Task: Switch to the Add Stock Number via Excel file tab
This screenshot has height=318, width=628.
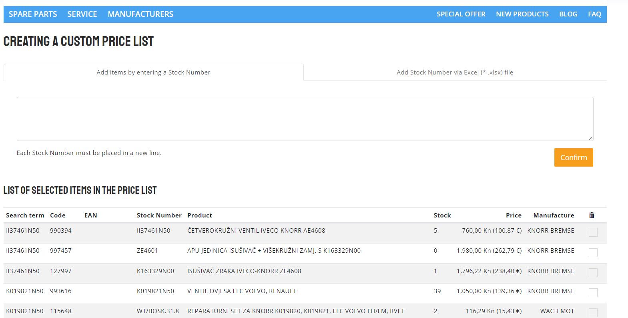Action: [x=455, y=72]
